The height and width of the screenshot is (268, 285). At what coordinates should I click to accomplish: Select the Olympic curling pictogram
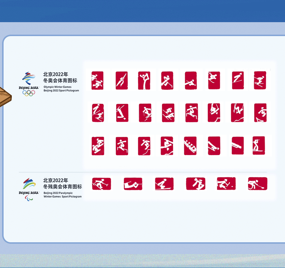[191, 80]
